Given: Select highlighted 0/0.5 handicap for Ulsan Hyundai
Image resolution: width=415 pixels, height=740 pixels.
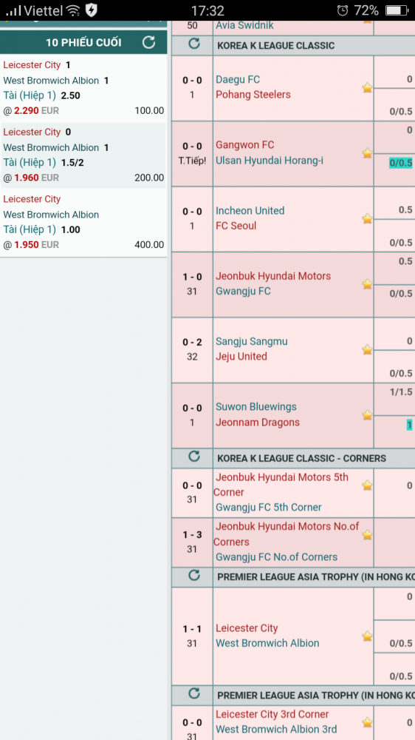Looking at the screenshot, I should tap(400, 164).
